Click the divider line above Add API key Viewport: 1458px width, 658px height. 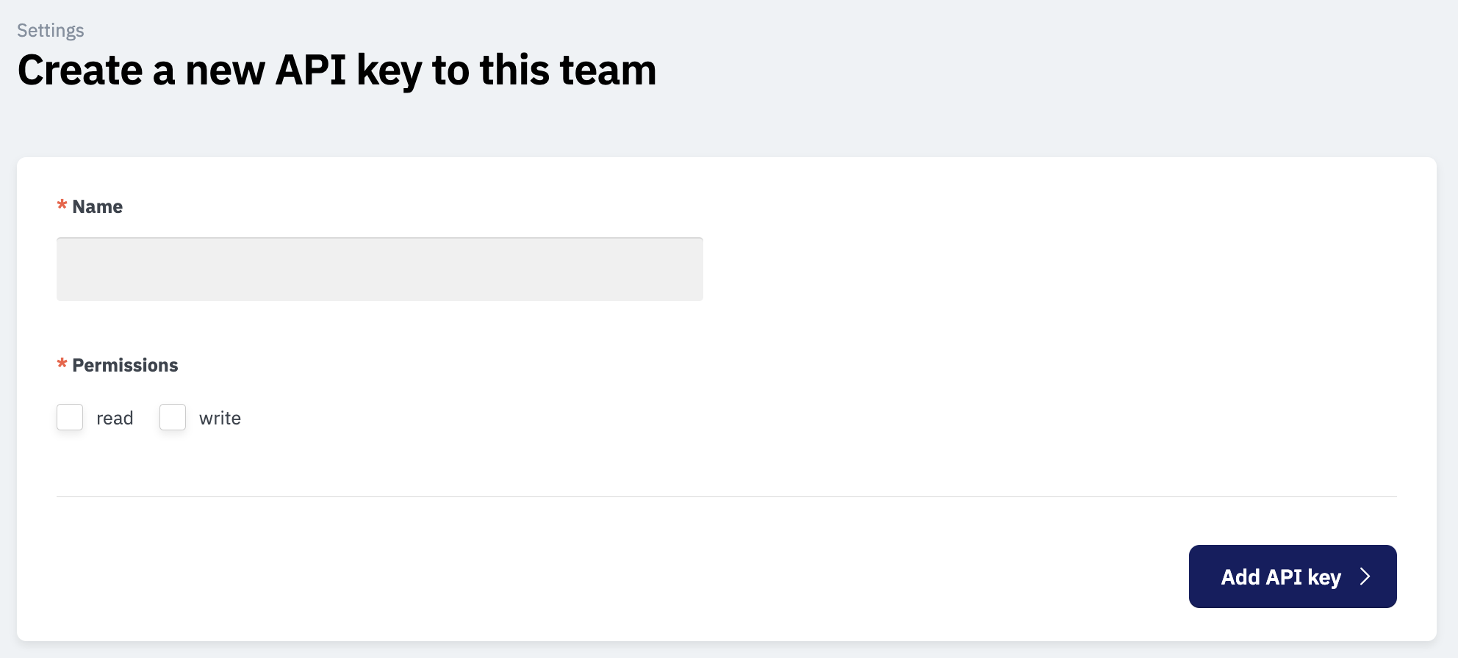tap(726, 497)
